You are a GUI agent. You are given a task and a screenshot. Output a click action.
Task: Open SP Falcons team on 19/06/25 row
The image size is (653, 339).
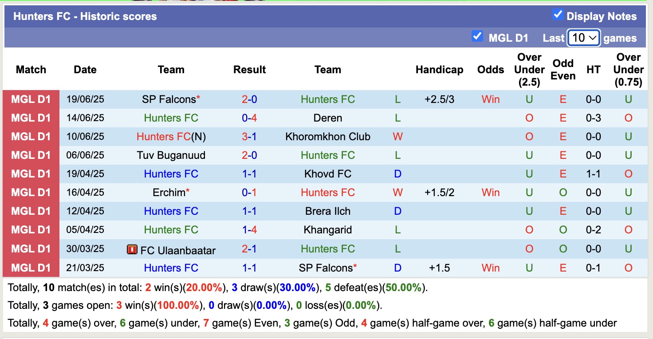(x=169, y=99)
